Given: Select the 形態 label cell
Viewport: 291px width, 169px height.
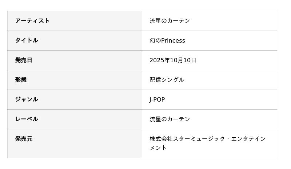Looking at the screenshot, I should (x=21, y=80).
